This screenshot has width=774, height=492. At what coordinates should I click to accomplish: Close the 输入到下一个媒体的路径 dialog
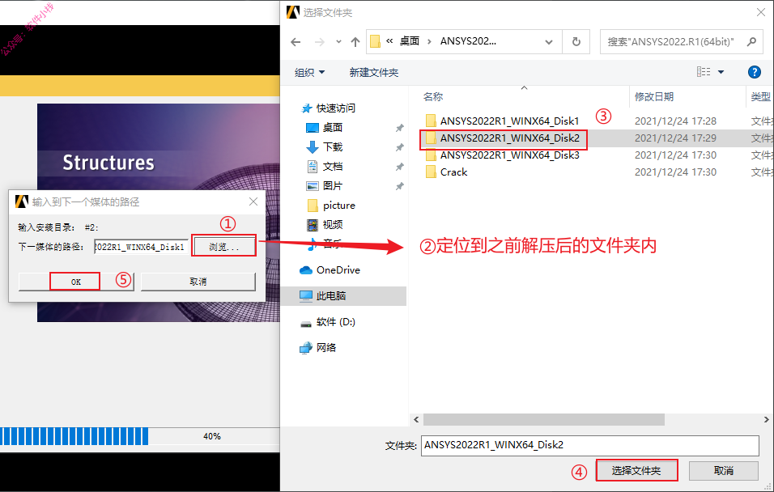253,201
